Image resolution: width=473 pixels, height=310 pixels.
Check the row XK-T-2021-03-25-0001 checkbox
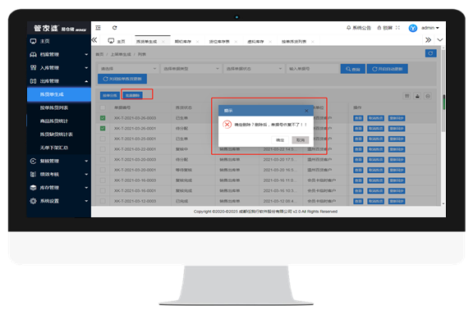click(103, 139)
